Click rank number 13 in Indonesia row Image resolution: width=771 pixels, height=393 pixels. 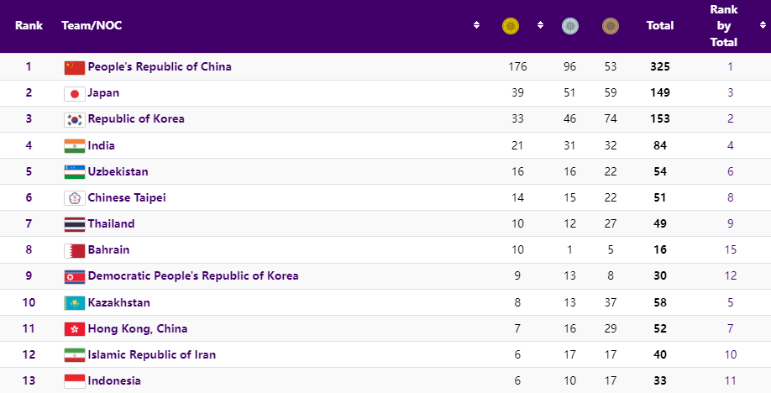[x=29, y=380]
